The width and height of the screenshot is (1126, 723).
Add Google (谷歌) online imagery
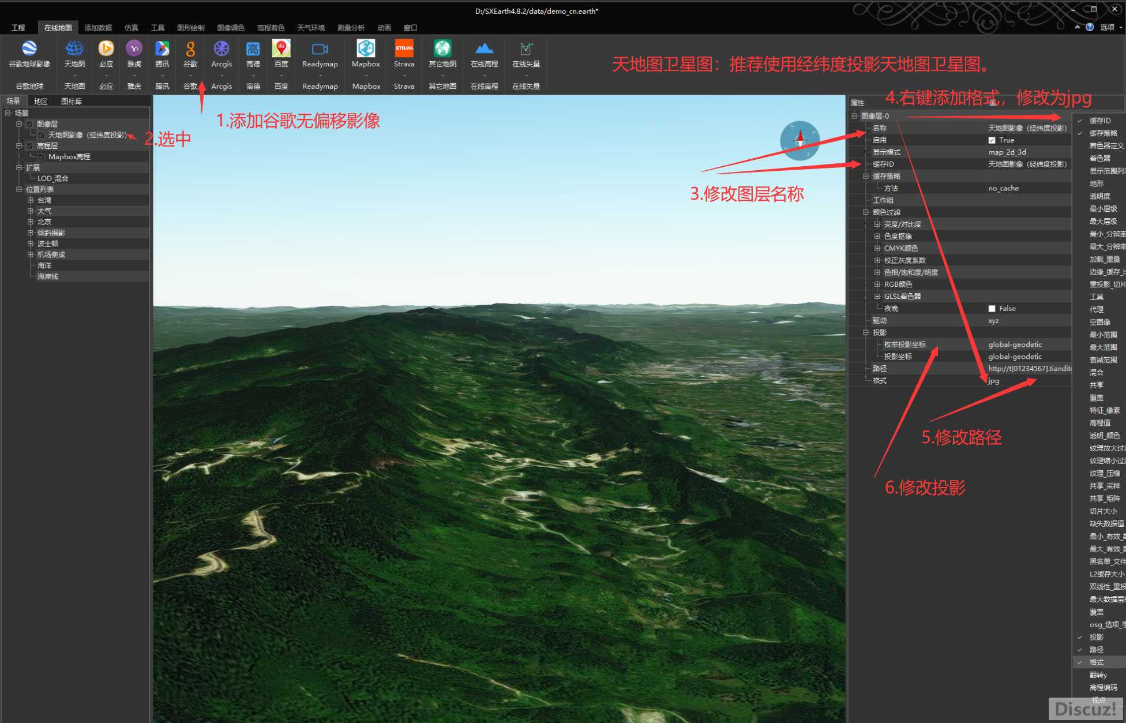[x=190, y=48]
